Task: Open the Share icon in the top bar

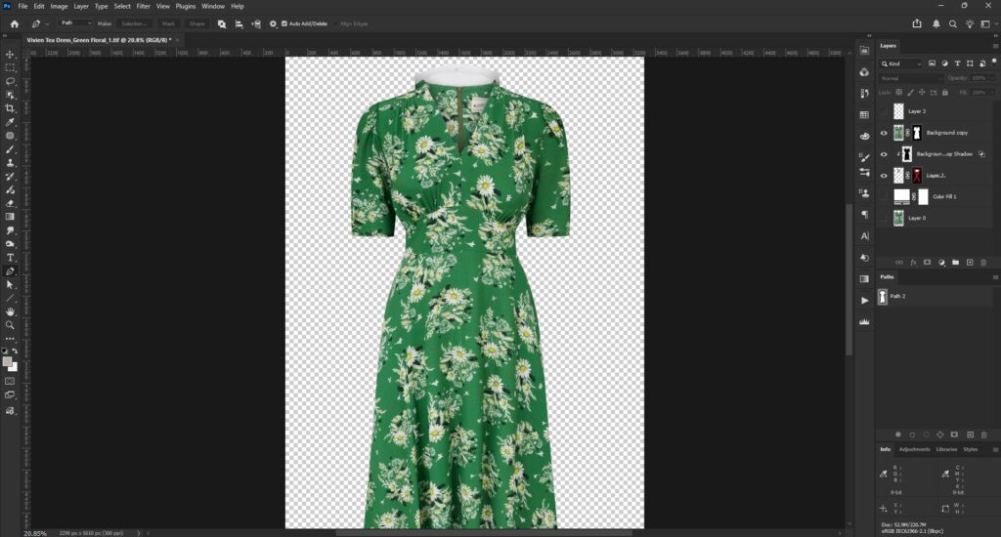Action: 917,23
